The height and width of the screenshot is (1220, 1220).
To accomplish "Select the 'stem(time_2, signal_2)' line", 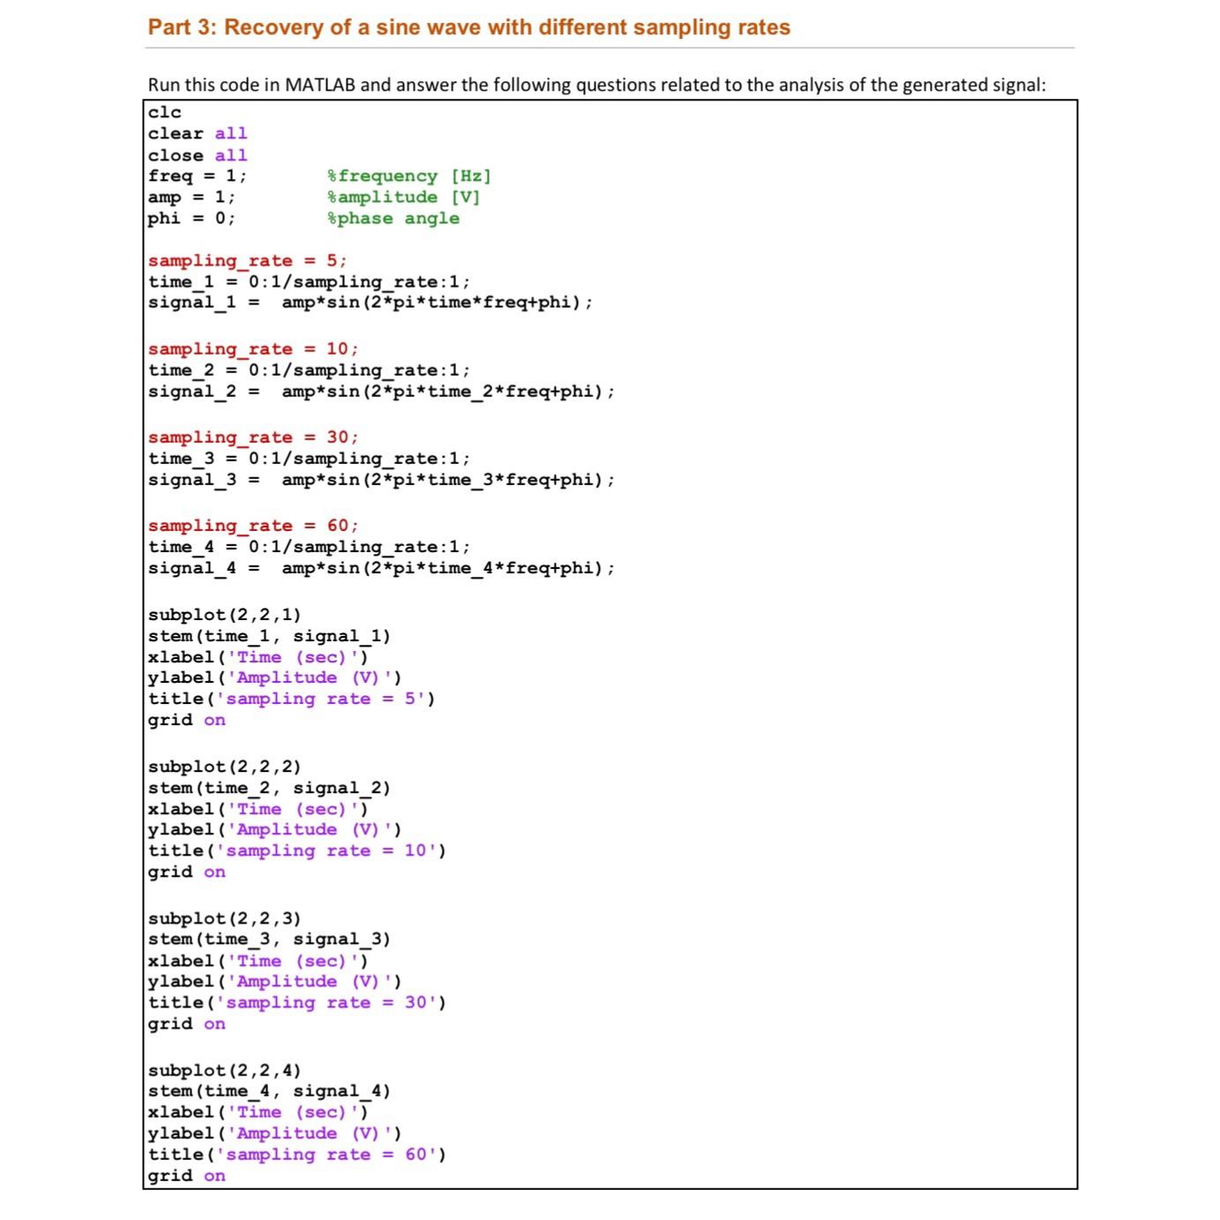I will click(269, 787).
